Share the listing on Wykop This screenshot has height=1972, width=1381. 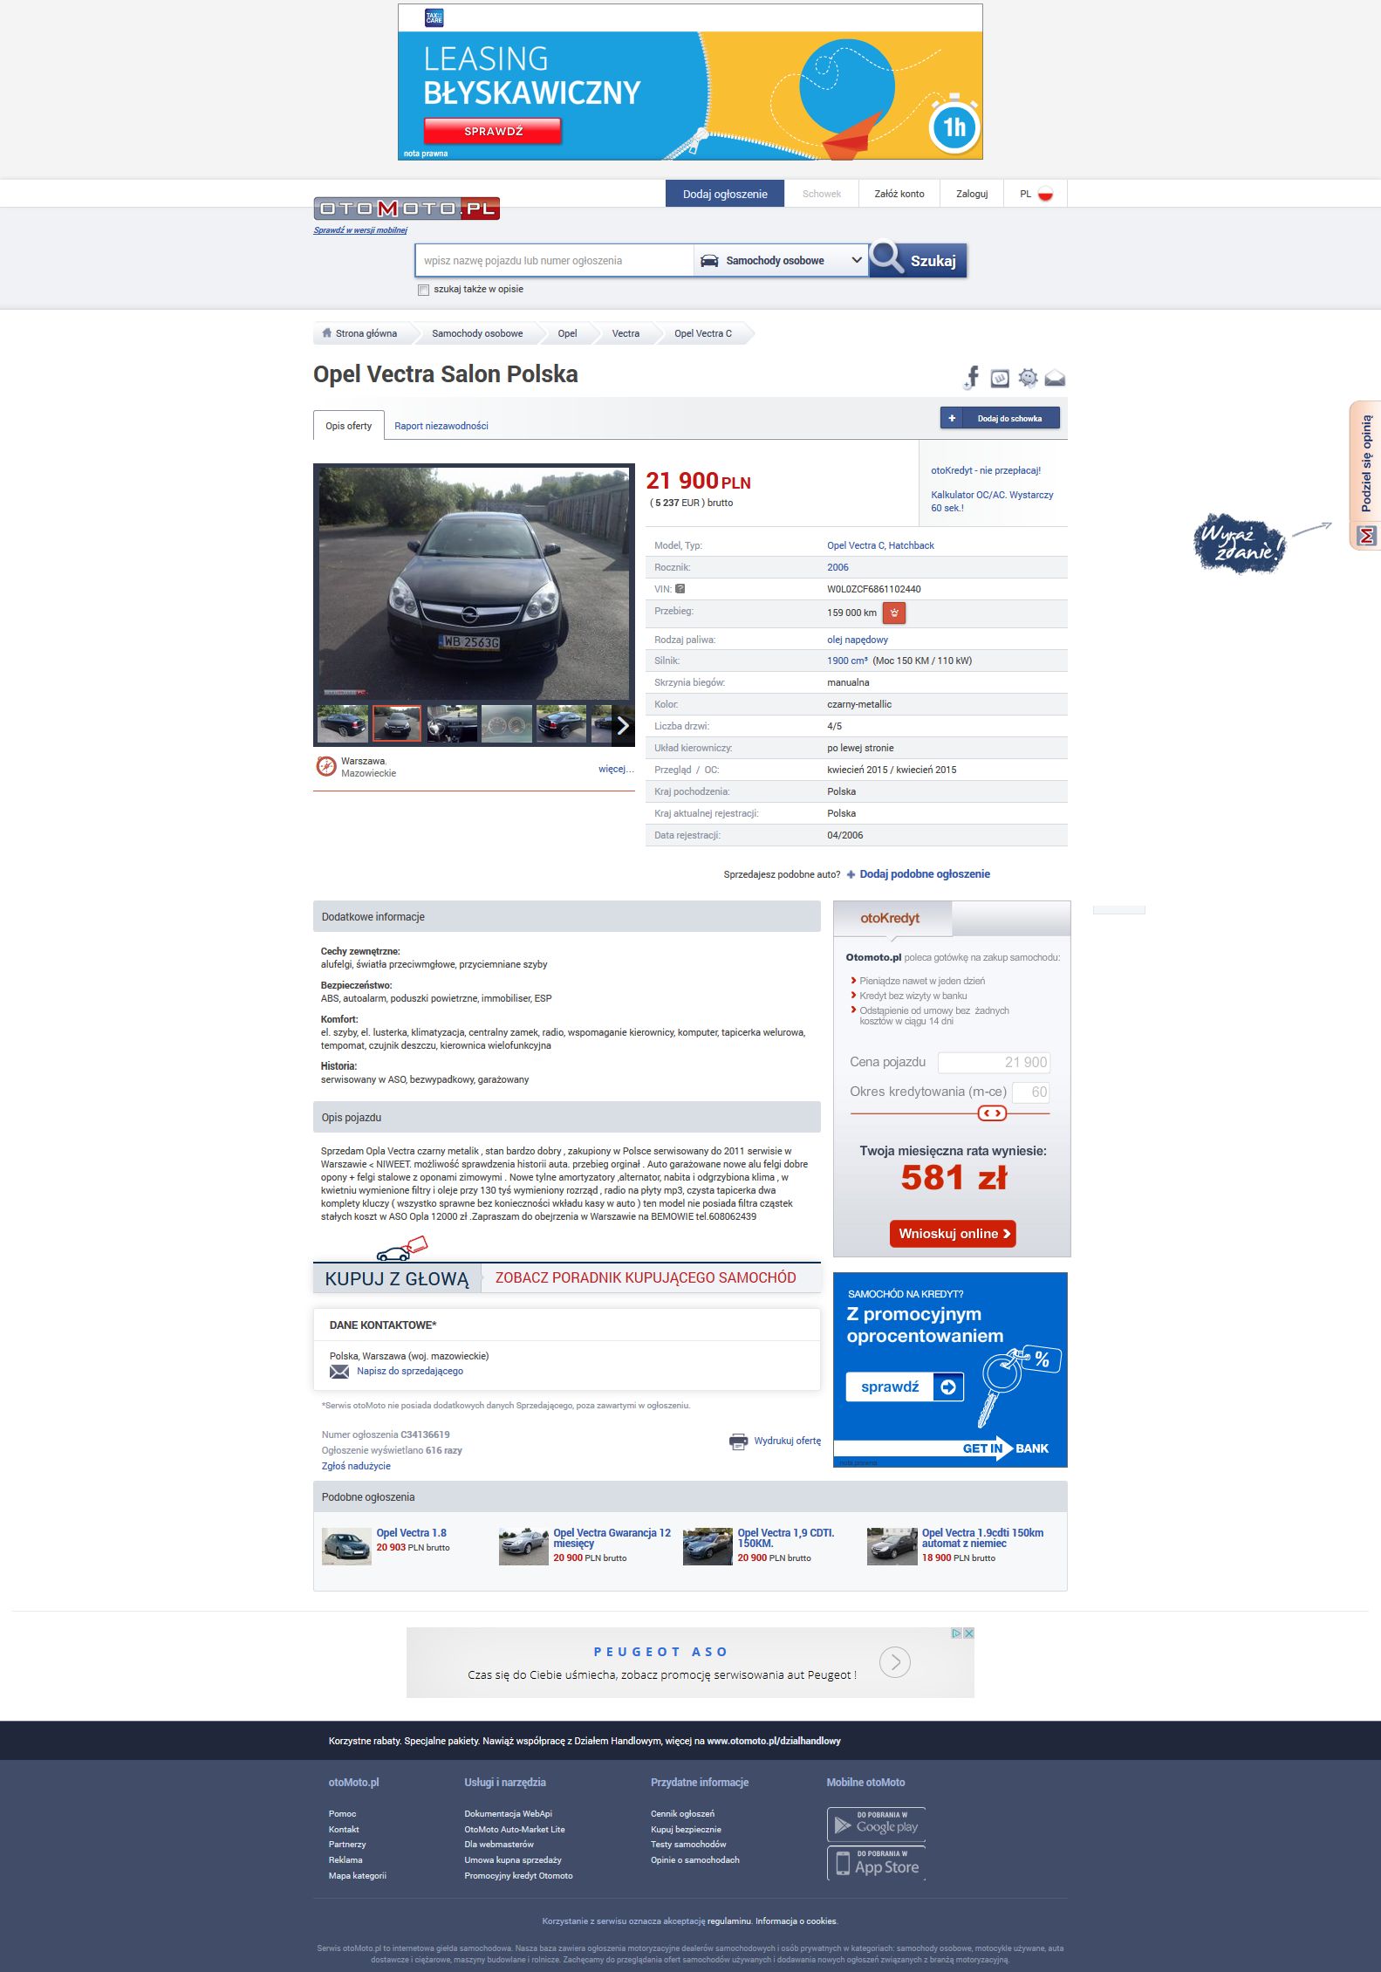[1000, 378]
